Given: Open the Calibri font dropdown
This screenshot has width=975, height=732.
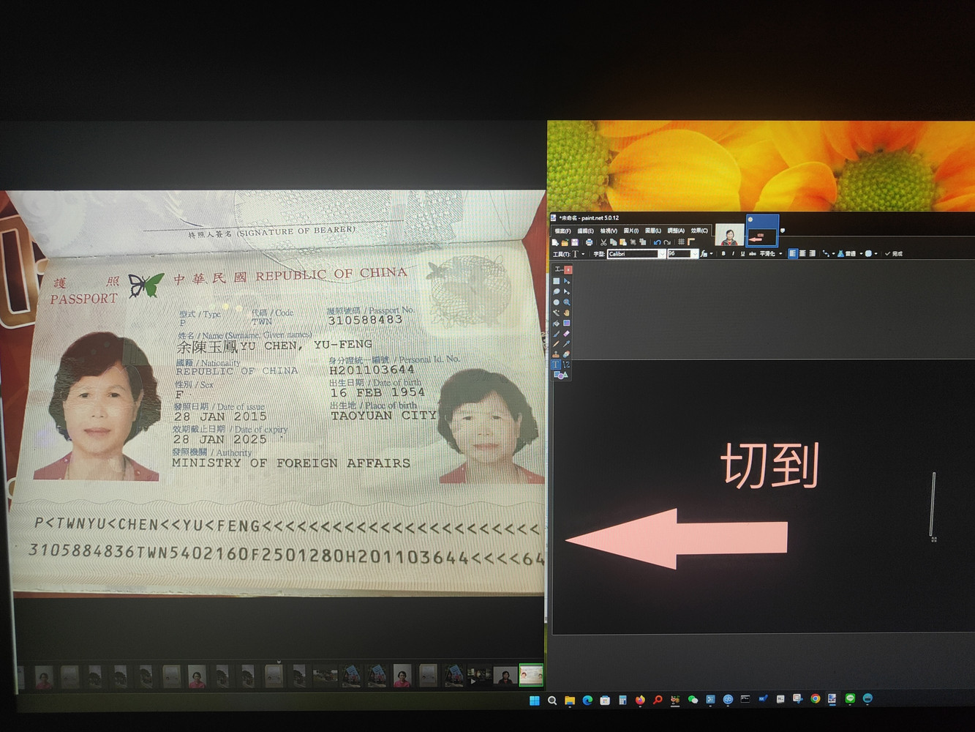Looking at the screenshot, I should tap(661, 254).
